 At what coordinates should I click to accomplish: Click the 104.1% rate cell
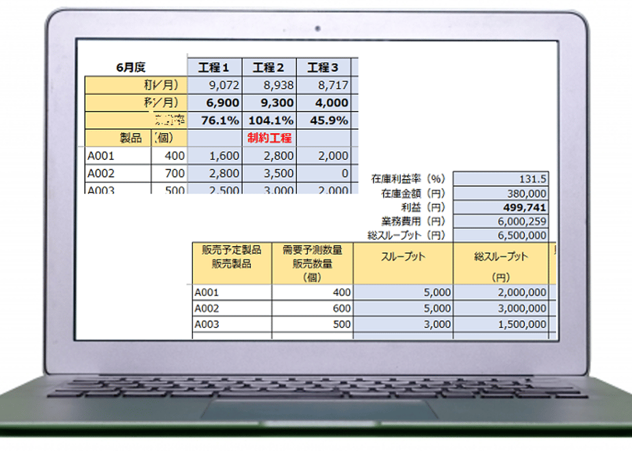point(269,120)
